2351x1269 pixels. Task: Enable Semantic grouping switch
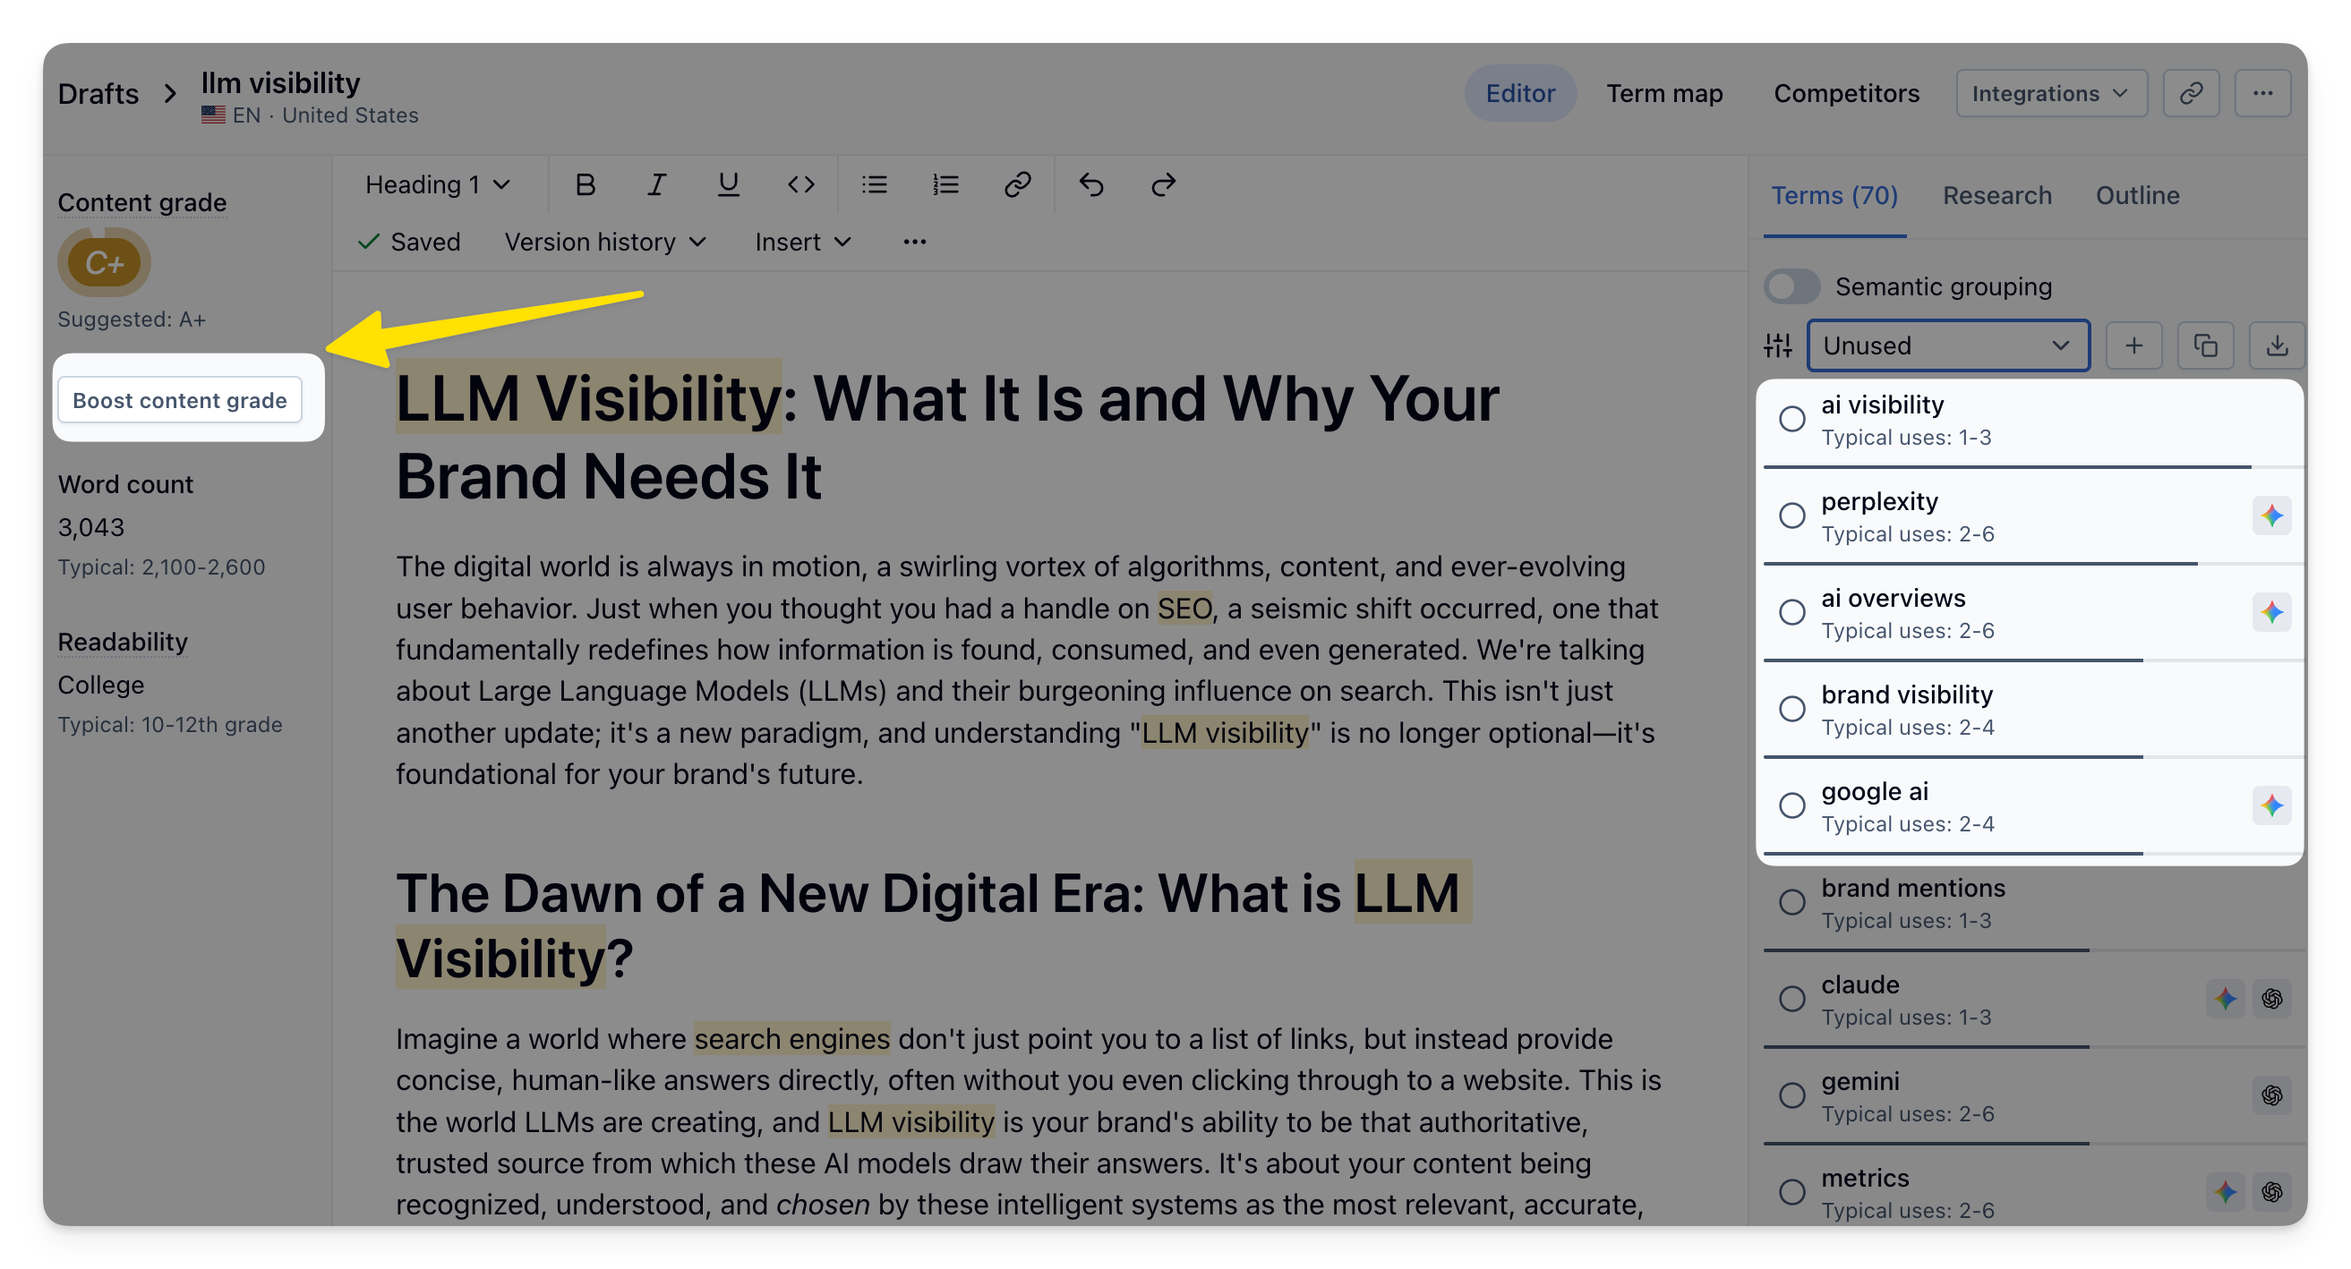pyautogui.click(x=1791, y=286)
